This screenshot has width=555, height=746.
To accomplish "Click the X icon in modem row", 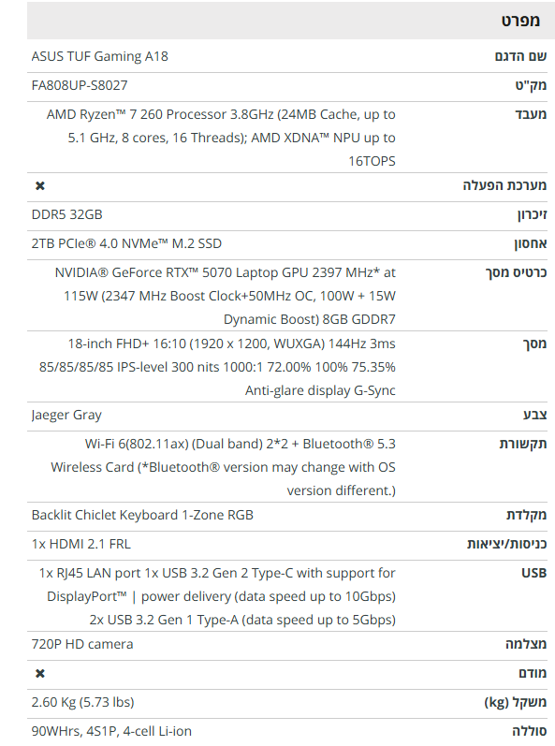I will pyautogui.click(x=40, y=674).
